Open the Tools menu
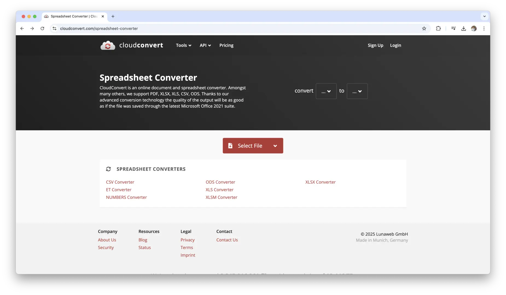506x295 pixels. tap(183, 45)
